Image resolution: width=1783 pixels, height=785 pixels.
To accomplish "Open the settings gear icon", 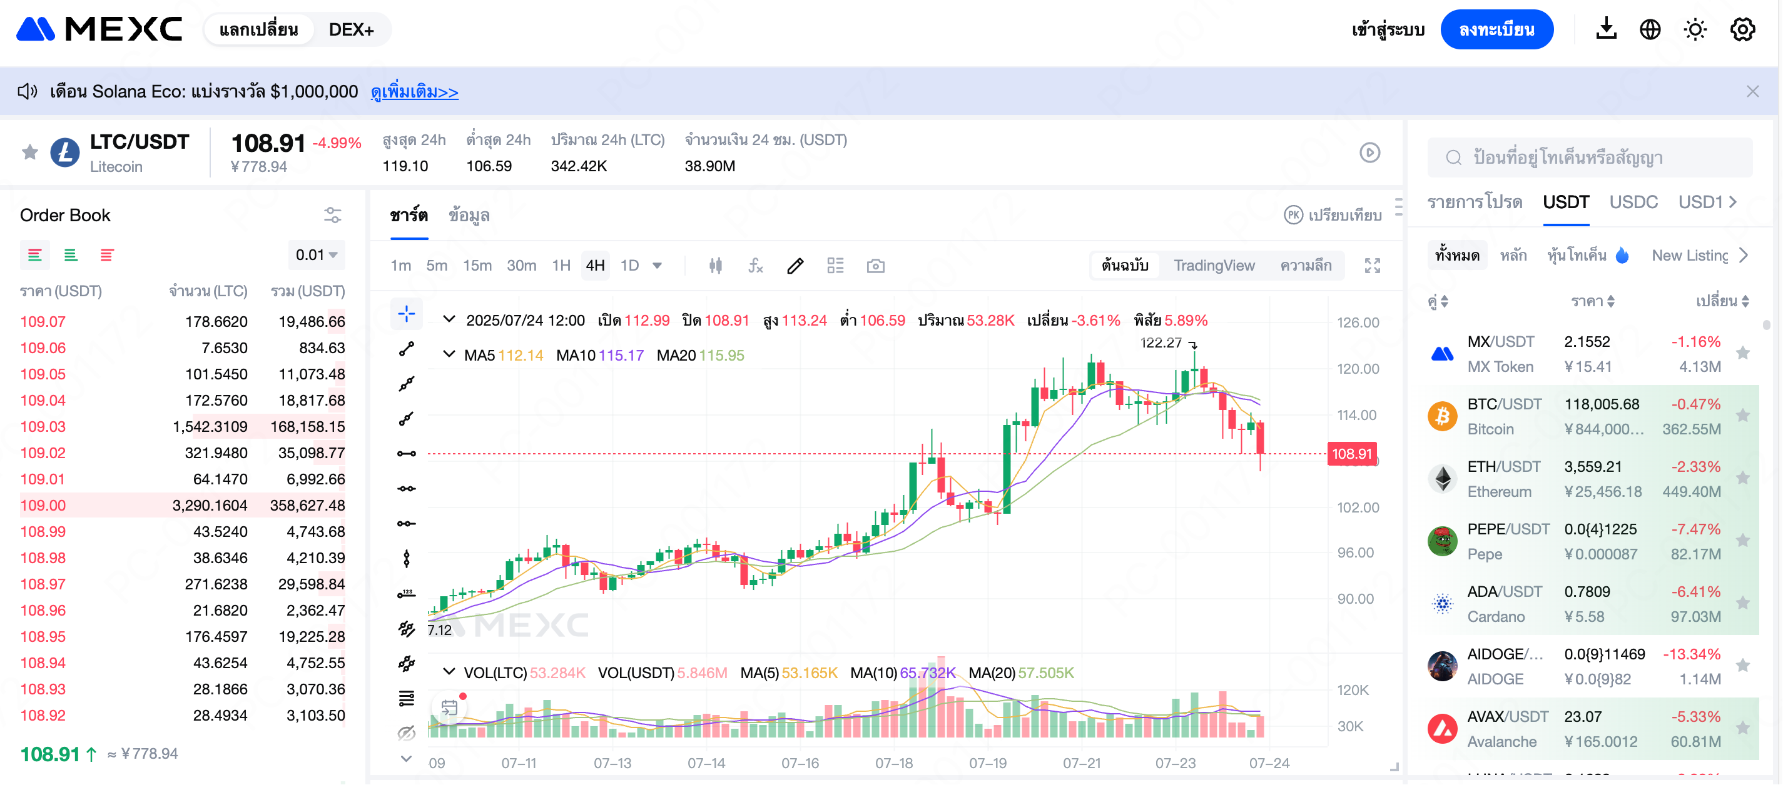I will tap(1742, 30).
